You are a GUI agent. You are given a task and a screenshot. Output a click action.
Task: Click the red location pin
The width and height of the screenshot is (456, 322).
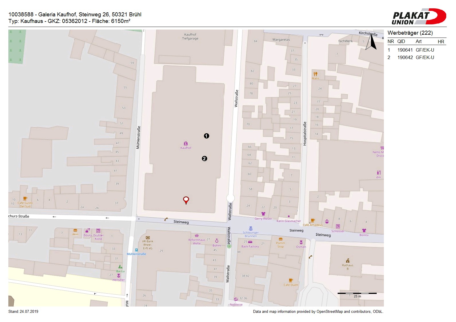pos(186,200)
